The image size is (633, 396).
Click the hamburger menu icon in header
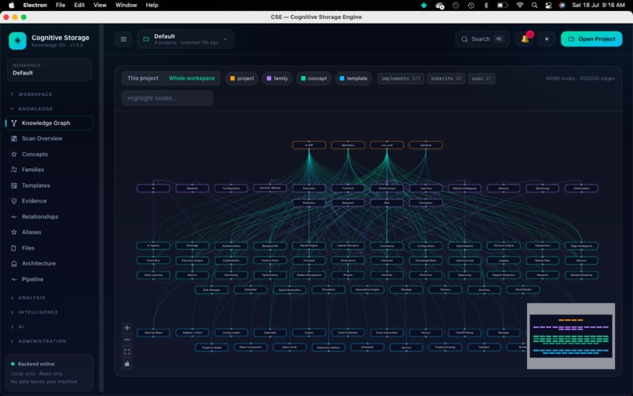[x=123, y=39]
